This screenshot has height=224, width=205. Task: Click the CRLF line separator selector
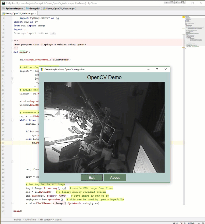(183, 223)
